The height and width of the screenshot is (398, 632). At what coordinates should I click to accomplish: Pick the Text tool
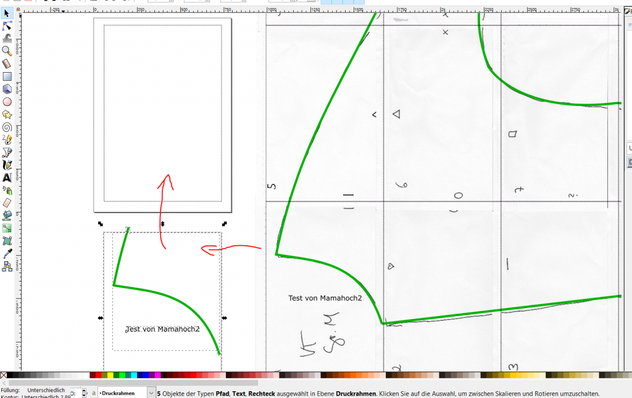7,177
